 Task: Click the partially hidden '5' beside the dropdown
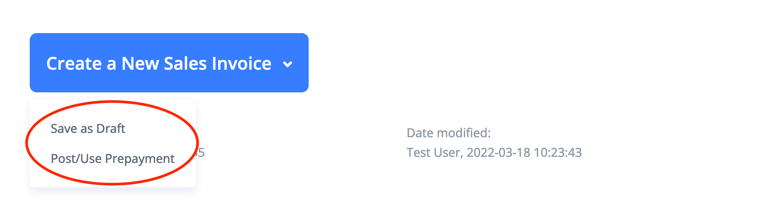201,152
